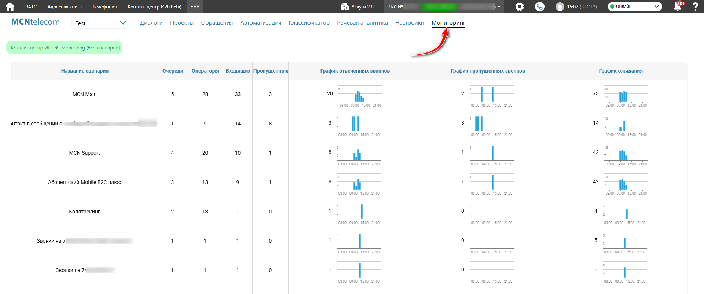Sort by Пропущенных column header
This screenshot has width=704, height=294.
271,71
